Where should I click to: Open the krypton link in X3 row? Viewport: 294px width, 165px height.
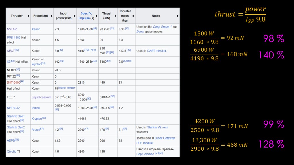pyautogui.click(x=36, y=64)
